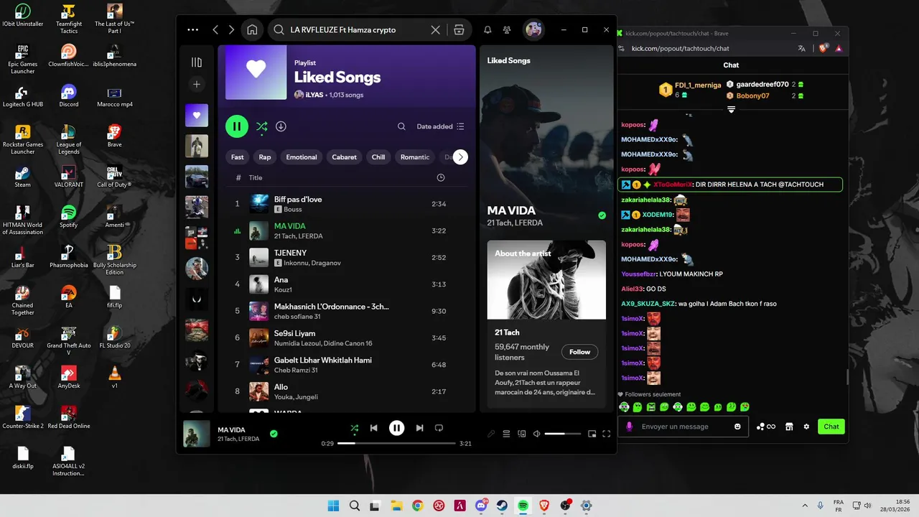Viewport: 919px width, 517px height.
Task: Follow artist 21 Tach
Action: (x=579, y=352)
